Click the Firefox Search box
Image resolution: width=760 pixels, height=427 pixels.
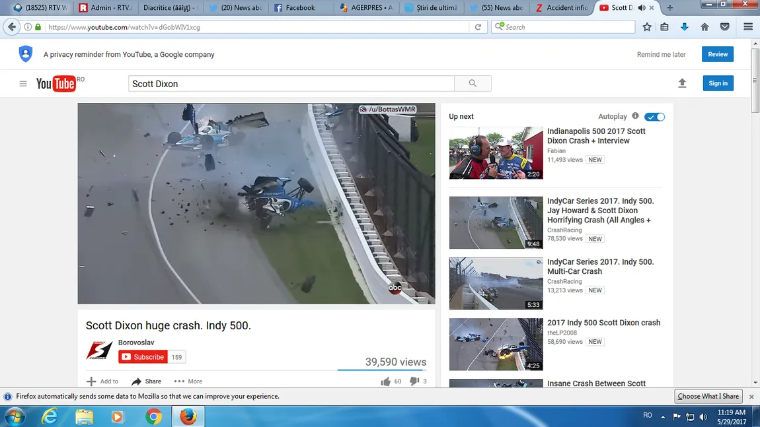[x=563, y=27]
